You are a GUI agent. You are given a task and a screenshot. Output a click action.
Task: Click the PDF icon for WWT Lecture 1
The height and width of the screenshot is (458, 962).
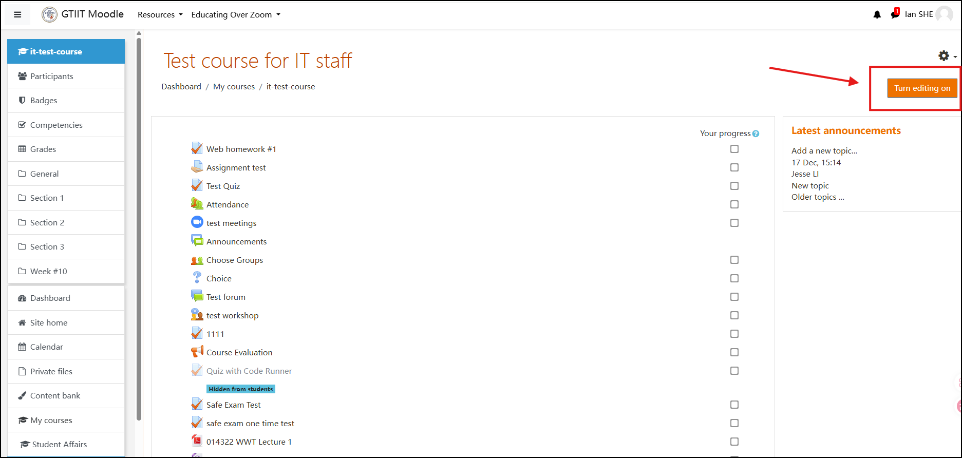click(x=197, y=441)
